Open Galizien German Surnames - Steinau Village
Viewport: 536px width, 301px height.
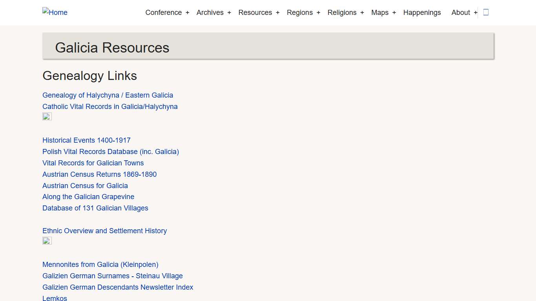[113, 276]
